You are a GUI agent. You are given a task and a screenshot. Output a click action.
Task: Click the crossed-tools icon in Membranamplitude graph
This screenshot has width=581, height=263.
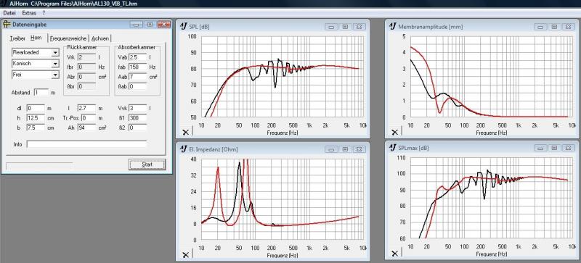click(x=395, y=132)
